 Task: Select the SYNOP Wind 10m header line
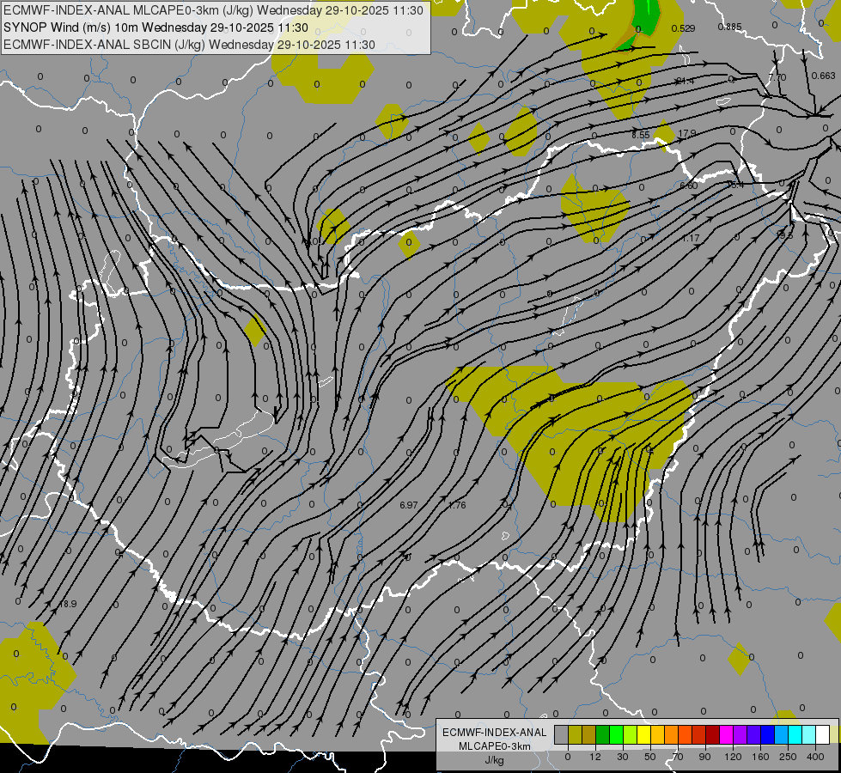pos(155,27)
